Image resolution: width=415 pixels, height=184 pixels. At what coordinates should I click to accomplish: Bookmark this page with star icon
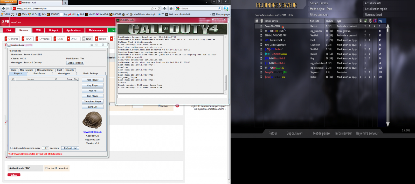click(x=152, y=9)
